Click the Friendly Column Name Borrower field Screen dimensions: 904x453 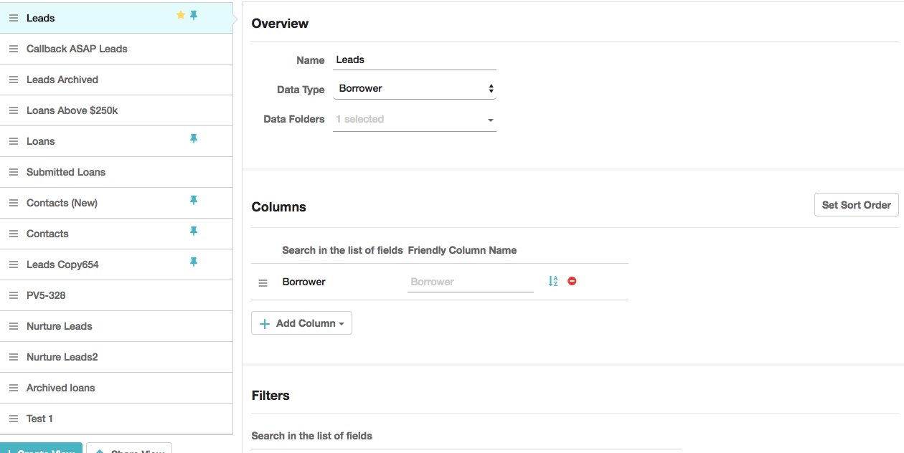click(471, 282)
